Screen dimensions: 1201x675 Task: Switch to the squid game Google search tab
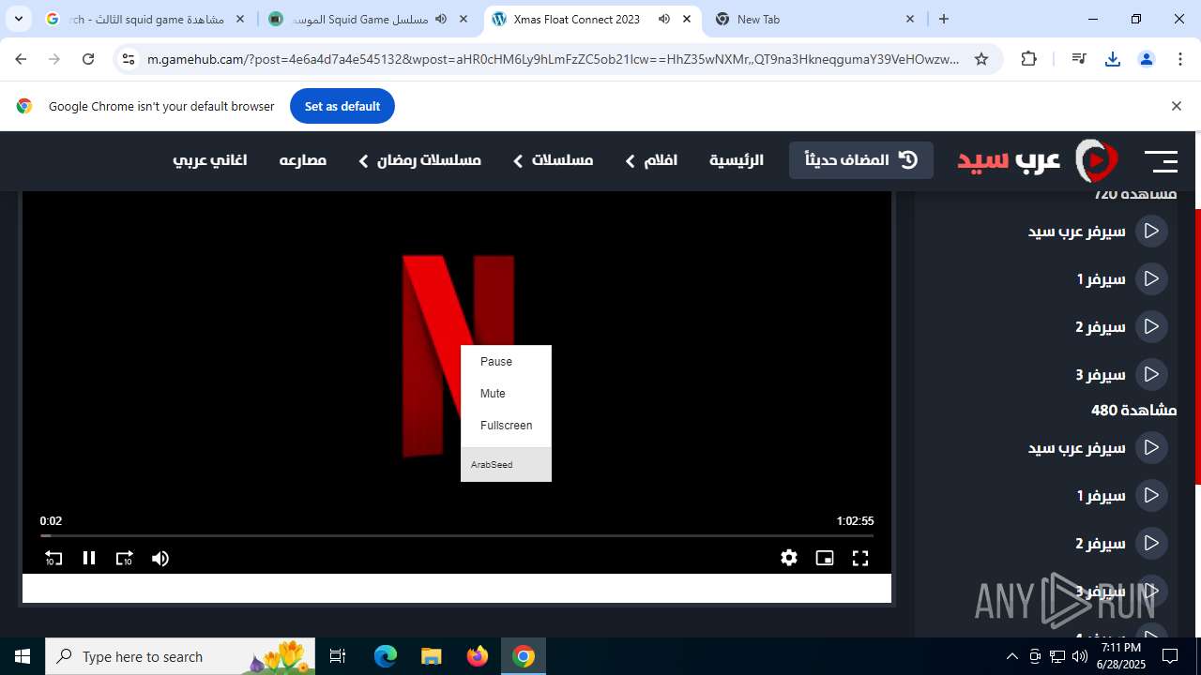[x=147, y=19]
